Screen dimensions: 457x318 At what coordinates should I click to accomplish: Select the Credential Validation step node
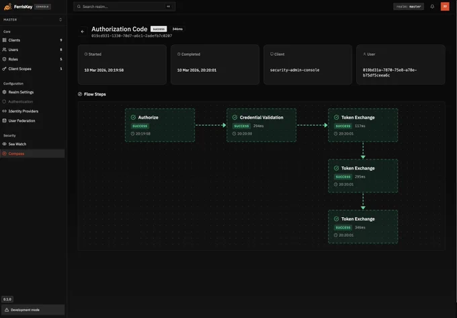tap(261, 125)
